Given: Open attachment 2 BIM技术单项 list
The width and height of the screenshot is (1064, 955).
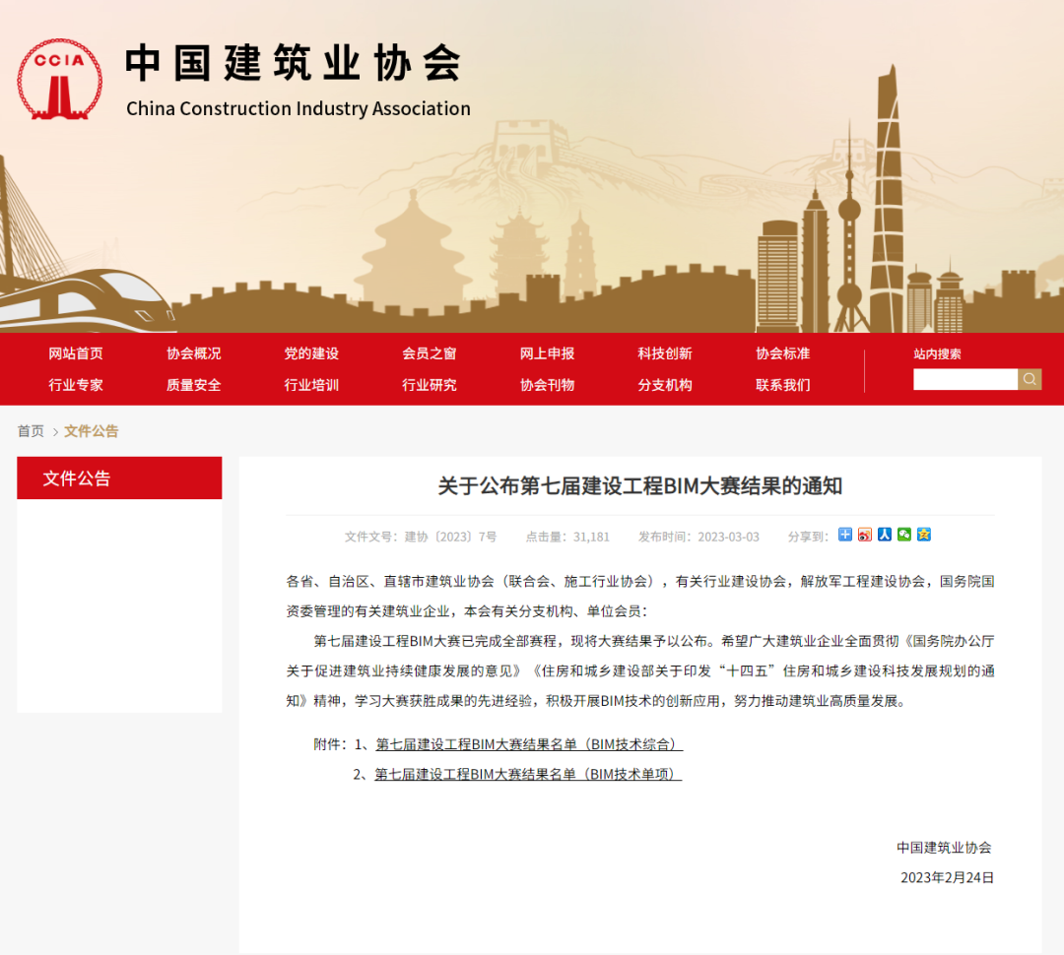Looking at the screenshot, I should 528,774.
